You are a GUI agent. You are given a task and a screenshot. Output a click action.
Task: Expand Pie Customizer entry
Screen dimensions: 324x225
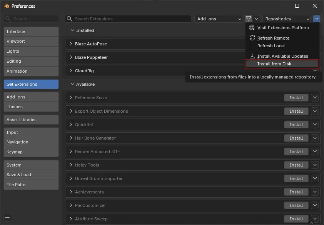[x=71, y=205]
